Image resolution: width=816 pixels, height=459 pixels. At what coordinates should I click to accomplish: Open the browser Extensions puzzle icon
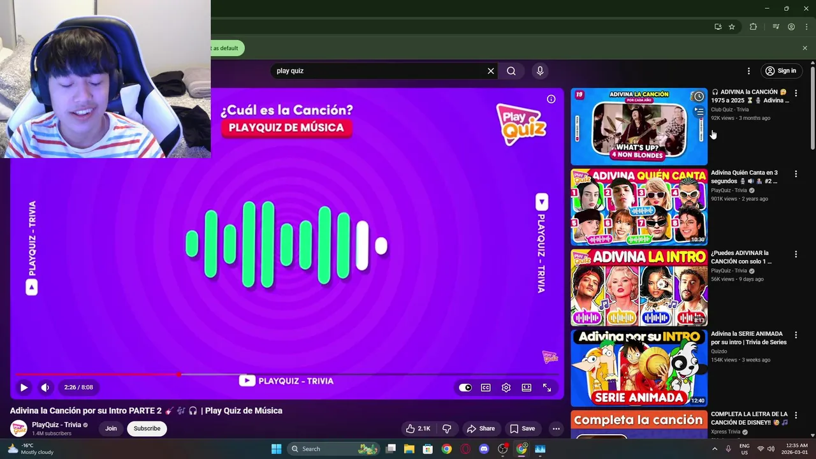pyautogui.click(x=753, y=27)
